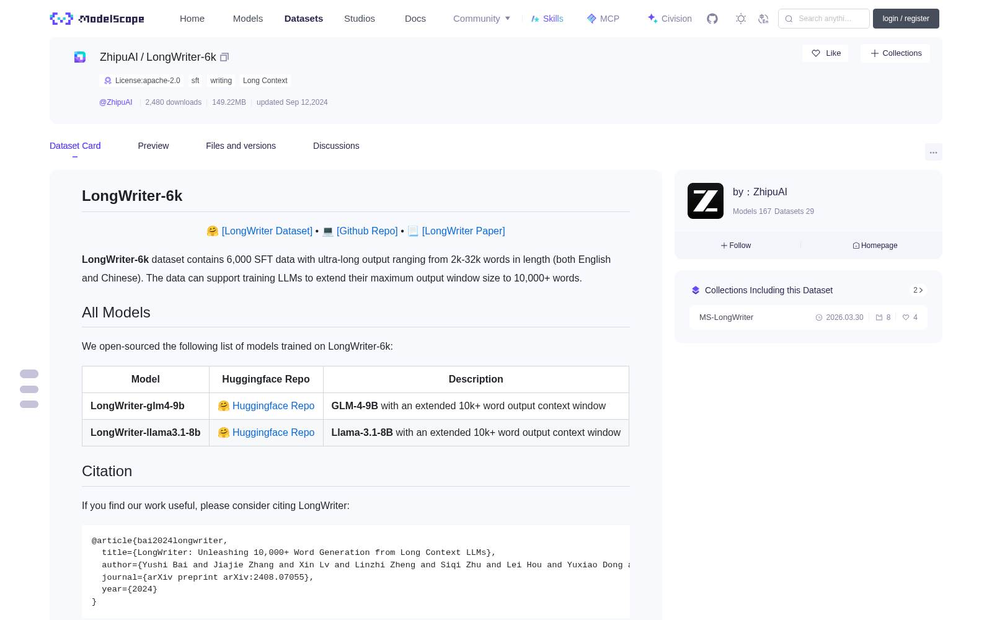Viewport: 992px width, 620px height.
Task: Click the citation BibTeX code block
Action: pyautogui.click(x=356, y=572)
